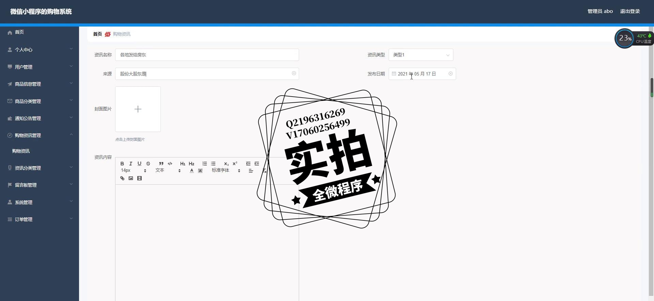Expand the 留言板管理 sidebar menu
654x301 pixels.
tap(40, 185)
